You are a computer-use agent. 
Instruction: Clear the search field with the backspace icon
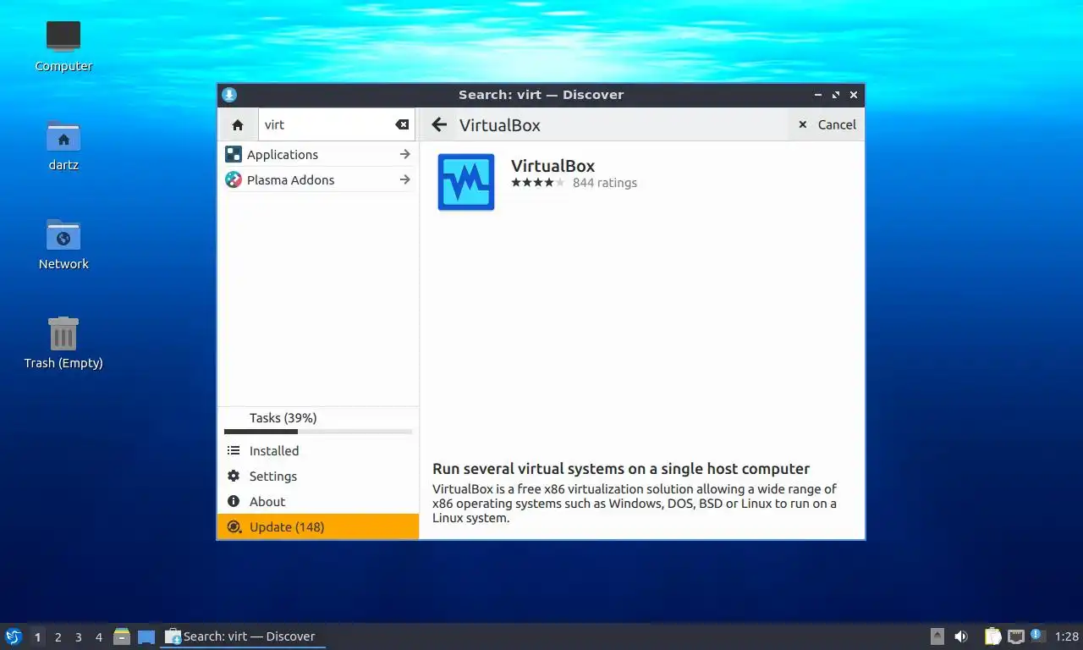point(402,124)
